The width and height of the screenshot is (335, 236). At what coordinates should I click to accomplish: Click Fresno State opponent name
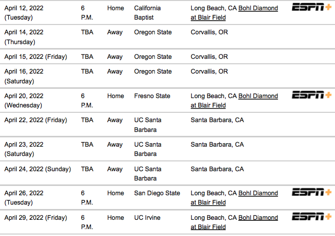[152, 96]
